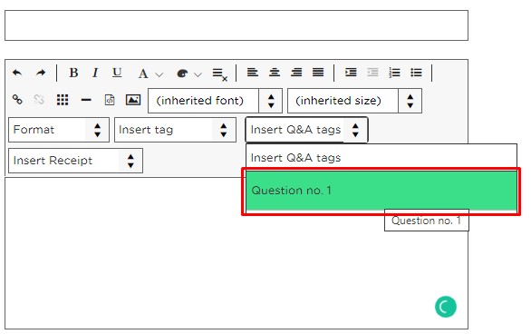531x334 pixels.
Task: Expand the Insert Receipt dropdown
Action: point(75,161)
